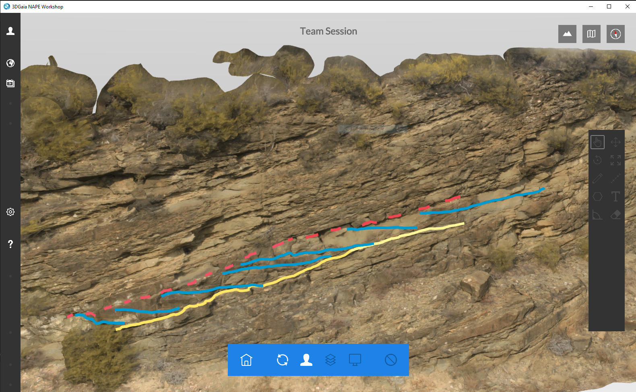Open the map view button

click(x=591, y=34)
